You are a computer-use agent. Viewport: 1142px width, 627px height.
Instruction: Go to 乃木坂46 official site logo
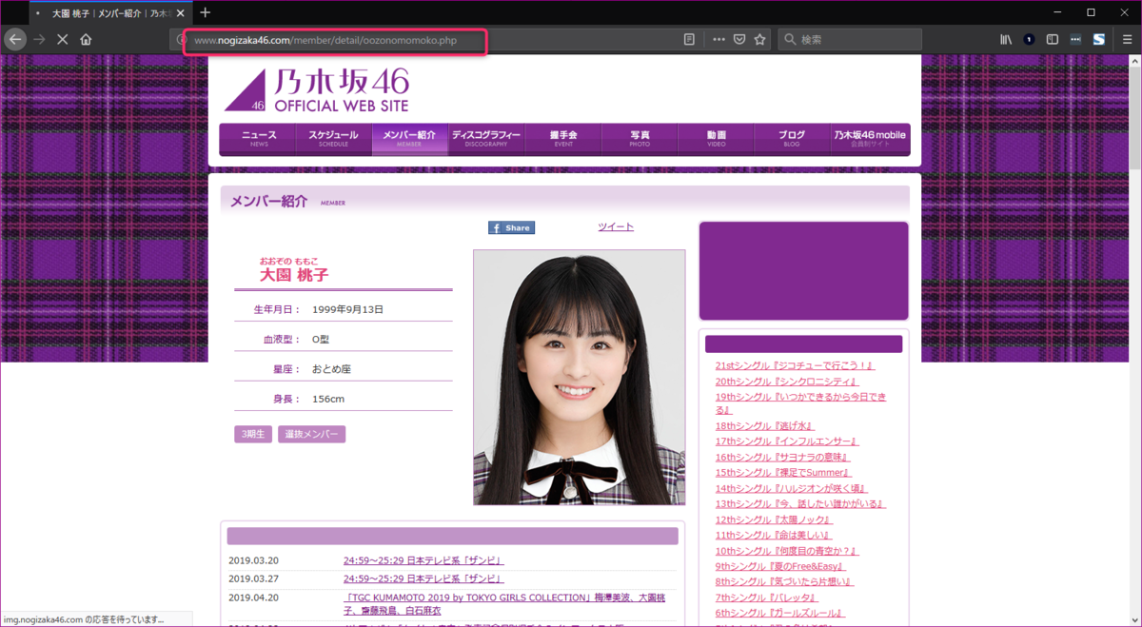pos(317,90)
